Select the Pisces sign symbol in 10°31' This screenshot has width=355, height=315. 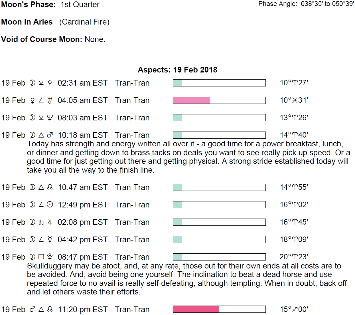tap(295, 100)
